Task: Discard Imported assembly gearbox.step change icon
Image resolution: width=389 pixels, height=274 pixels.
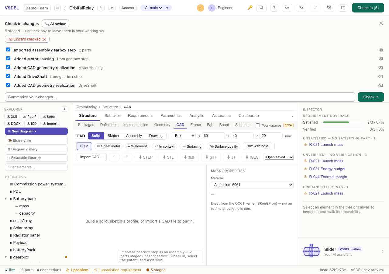Action: (x=380, y=50)
